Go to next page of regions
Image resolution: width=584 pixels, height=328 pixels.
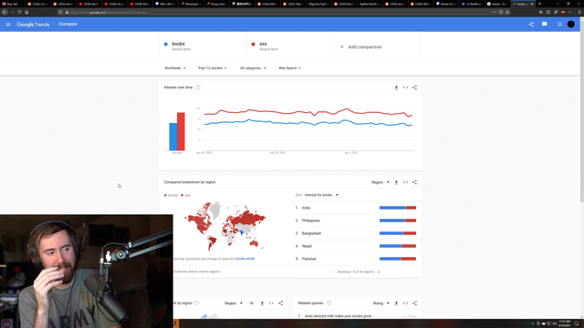[380, 272]
